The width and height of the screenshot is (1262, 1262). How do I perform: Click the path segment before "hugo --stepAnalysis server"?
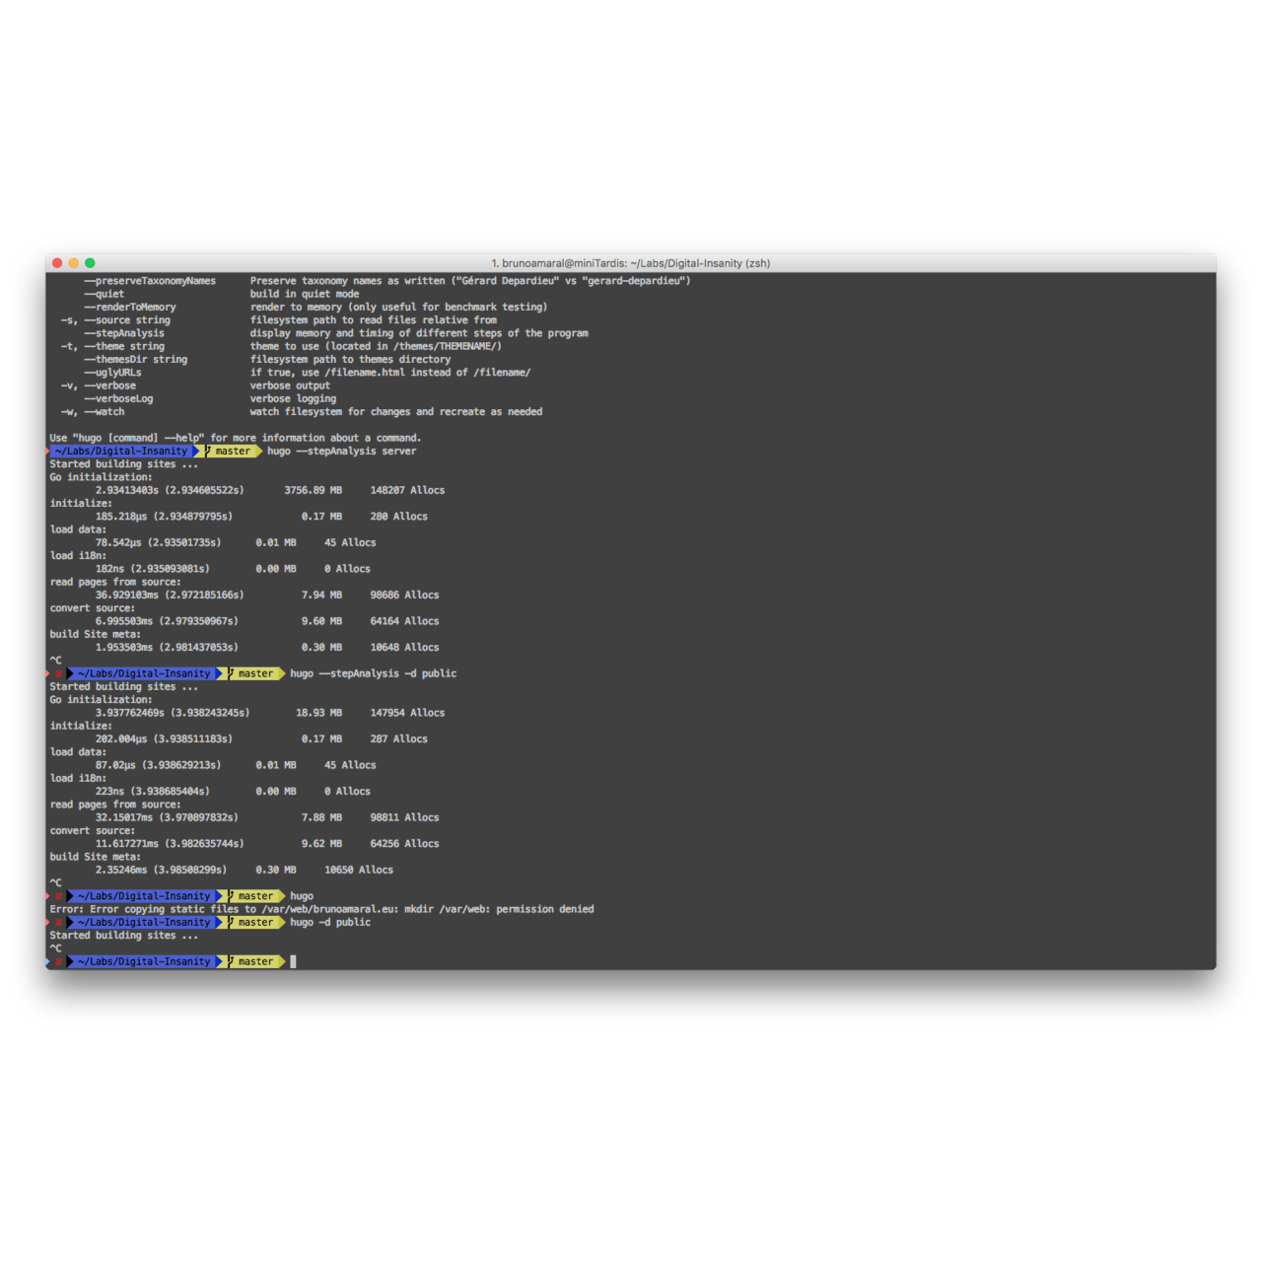(x=125, y=451)
